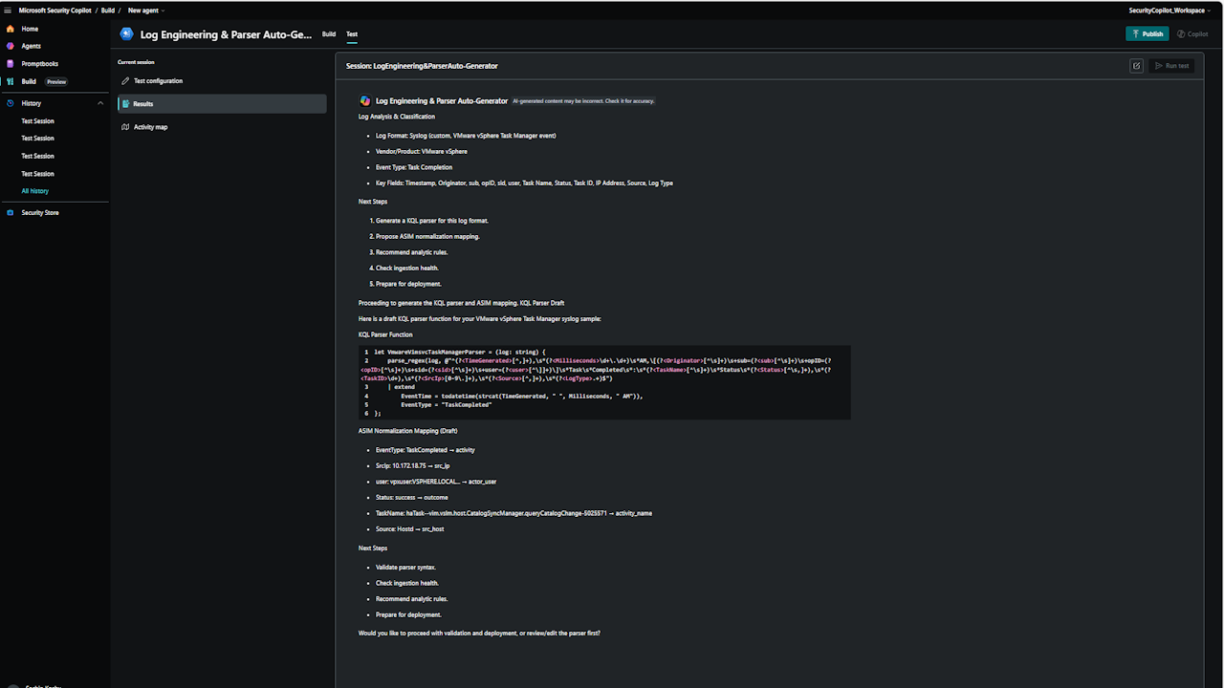Open the SecurityCopilot_Workspace dropdown
Viewport: 1224px width, 688px height.
pos(1170,11)
